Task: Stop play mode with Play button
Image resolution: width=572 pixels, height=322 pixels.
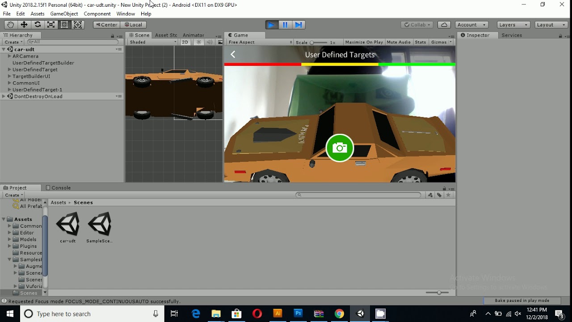Action: click(271, 25)
